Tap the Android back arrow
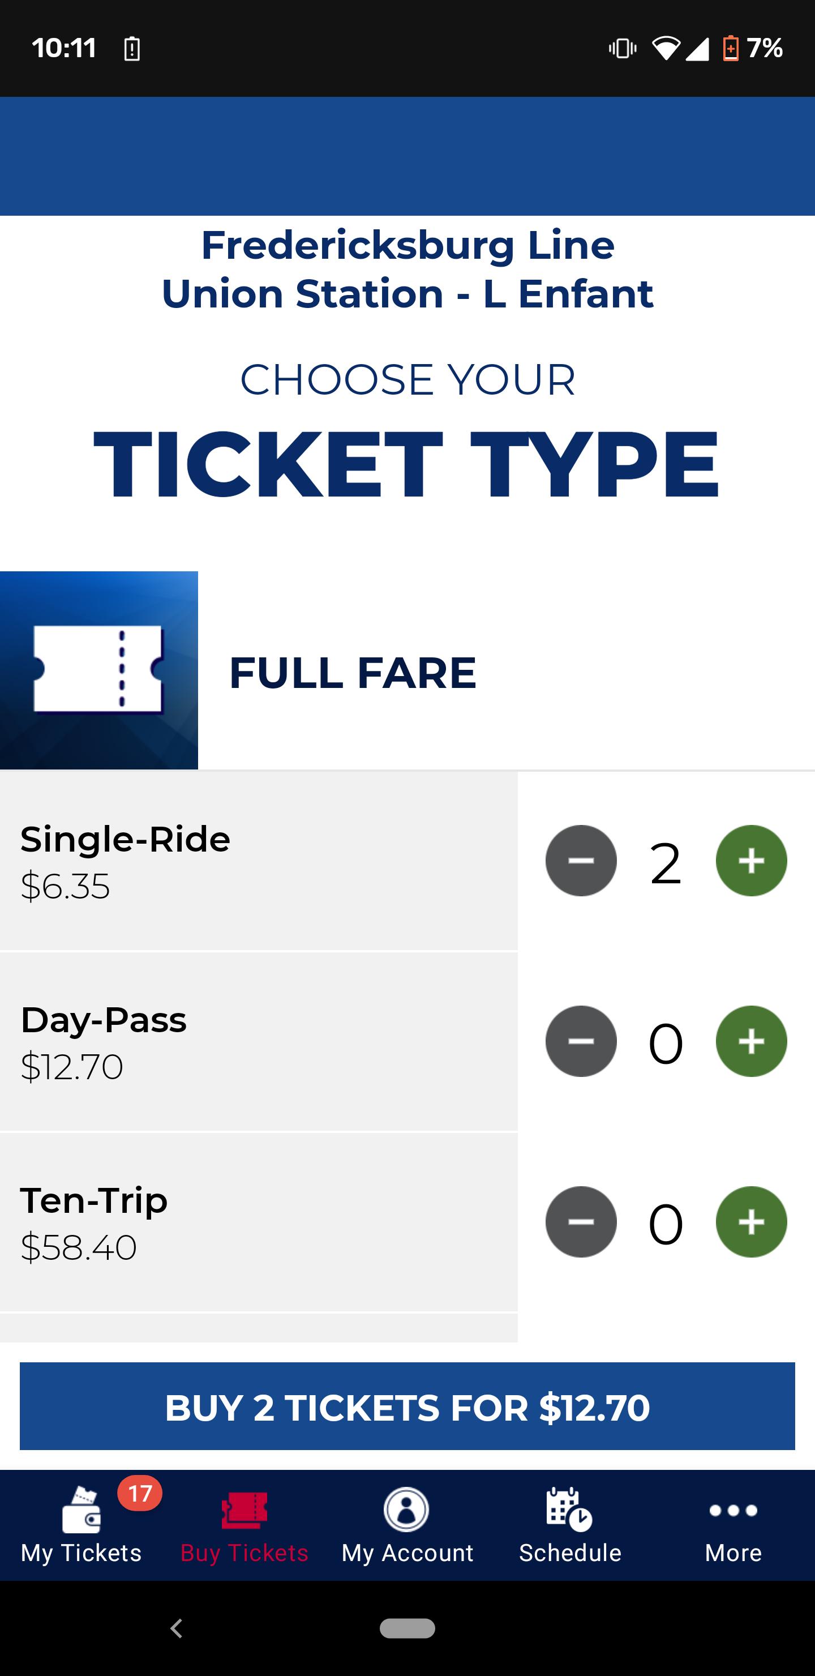Screen dimensions: 815x1676 (x=176, y=1628)
